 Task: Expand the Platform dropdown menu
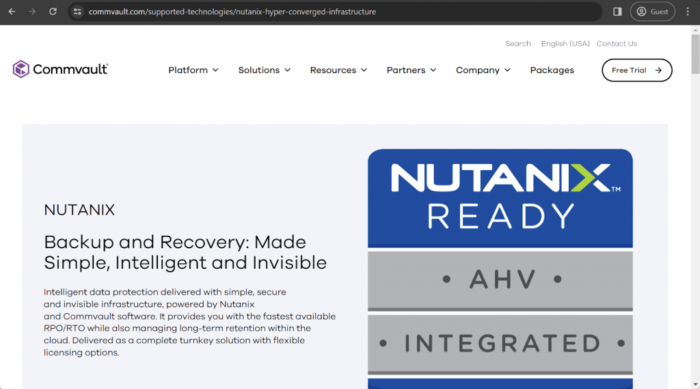click(193, 70)
